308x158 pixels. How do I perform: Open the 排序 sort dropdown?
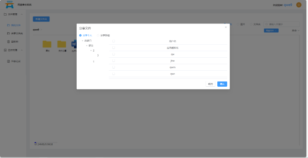point(296,31)
